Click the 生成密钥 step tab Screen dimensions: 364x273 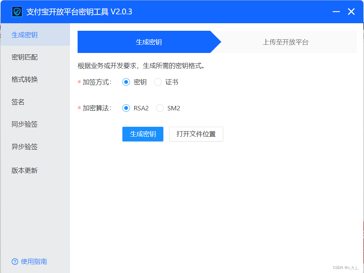coord(149,42)
